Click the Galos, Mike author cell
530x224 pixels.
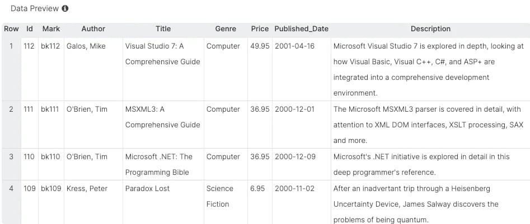86,46
